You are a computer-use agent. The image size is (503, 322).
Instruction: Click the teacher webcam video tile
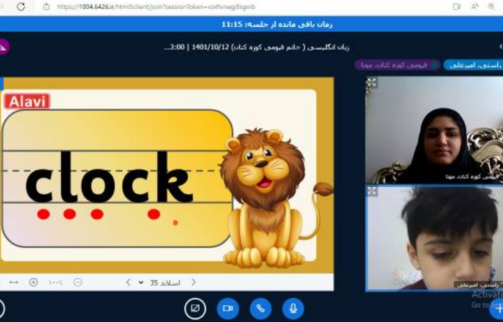435,130
